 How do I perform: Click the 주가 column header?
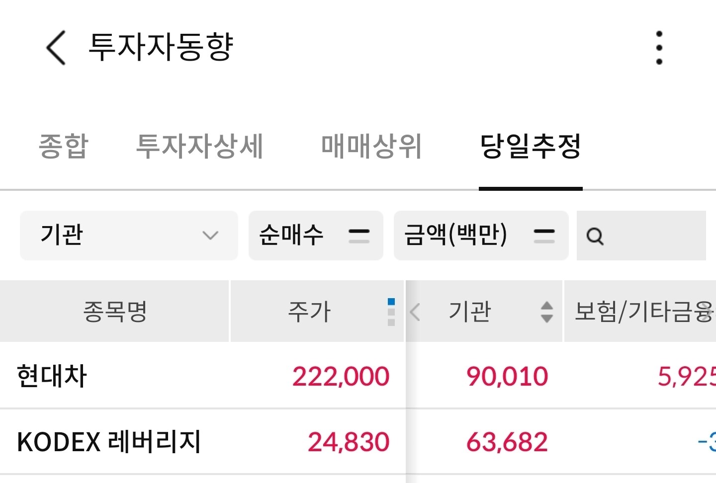(309, 312)
